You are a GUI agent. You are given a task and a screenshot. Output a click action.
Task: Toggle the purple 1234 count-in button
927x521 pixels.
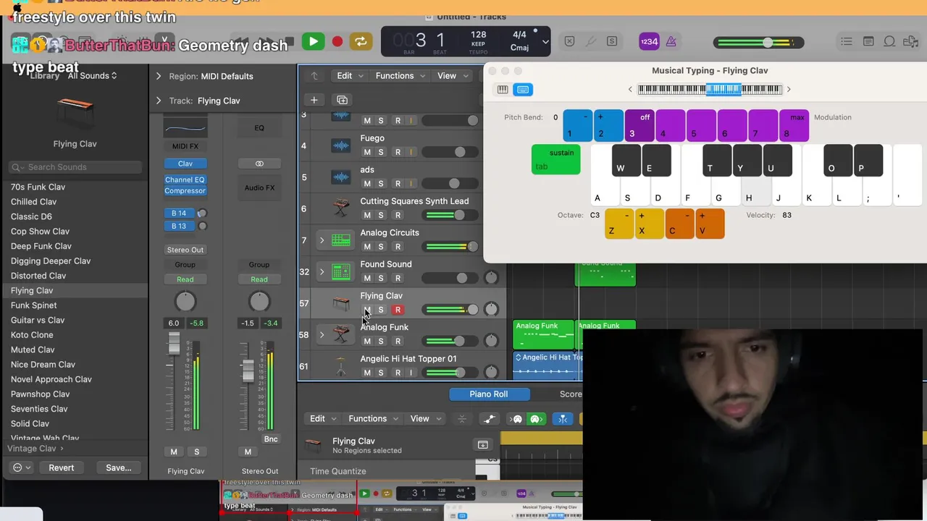click(x=649, y=42)
